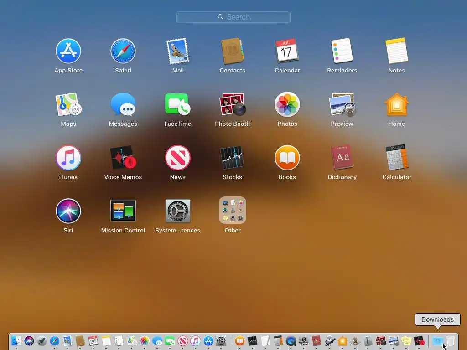Open Photo Booth in Launchpad
467x350 pixels.
pos(232,104)
